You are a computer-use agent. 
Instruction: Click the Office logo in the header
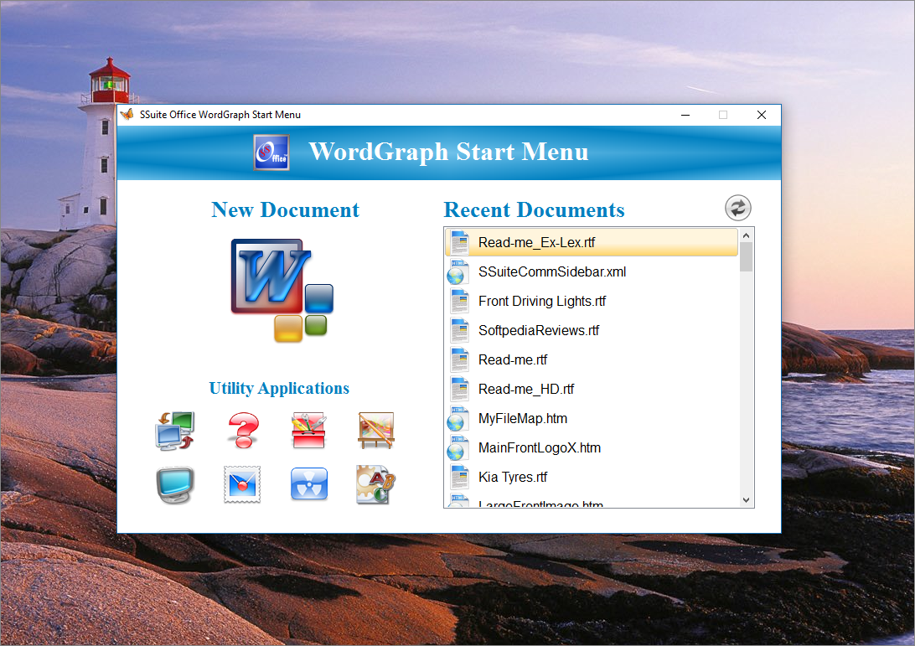pos(271,152)
